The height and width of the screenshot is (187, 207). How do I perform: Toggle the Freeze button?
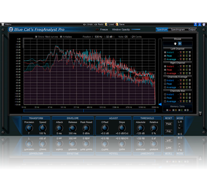[x=102, y=29]
